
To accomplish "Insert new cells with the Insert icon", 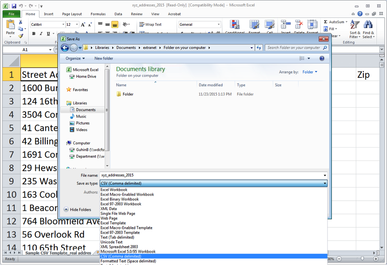I will point(285,25).
